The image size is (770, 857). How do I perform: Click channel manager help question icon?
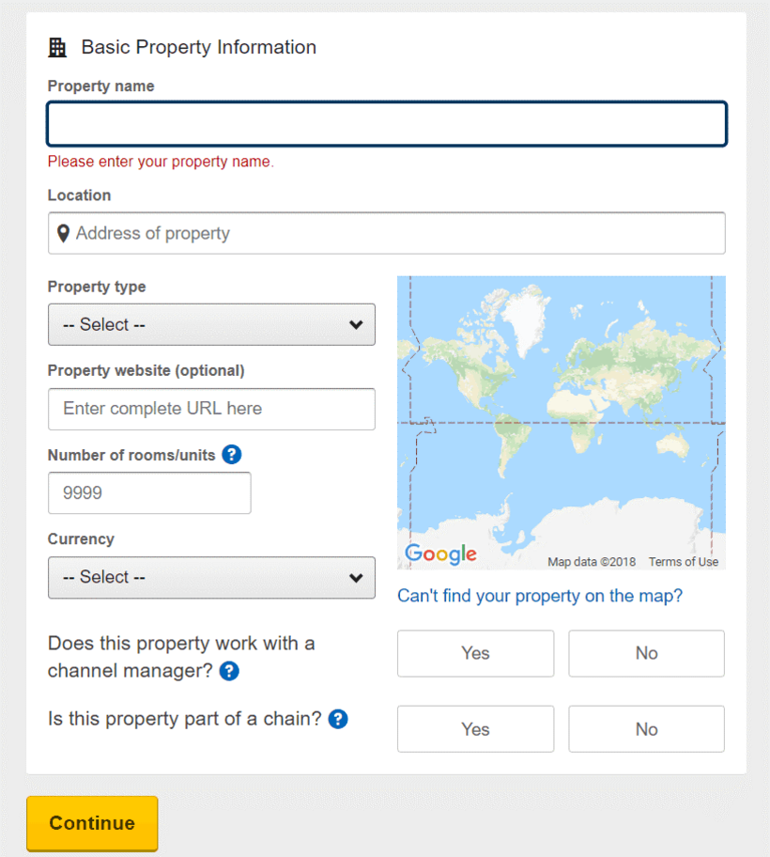point(229,671)
